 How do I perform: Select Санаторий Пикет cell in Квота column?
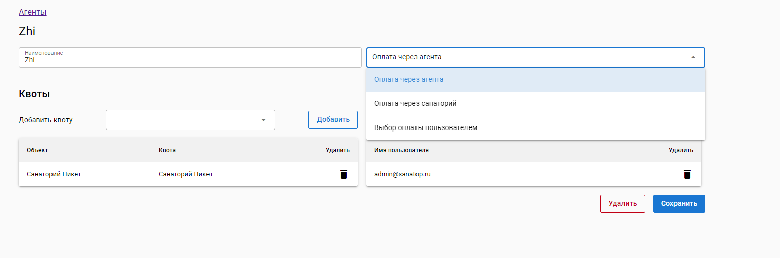(x=185, y=174)
